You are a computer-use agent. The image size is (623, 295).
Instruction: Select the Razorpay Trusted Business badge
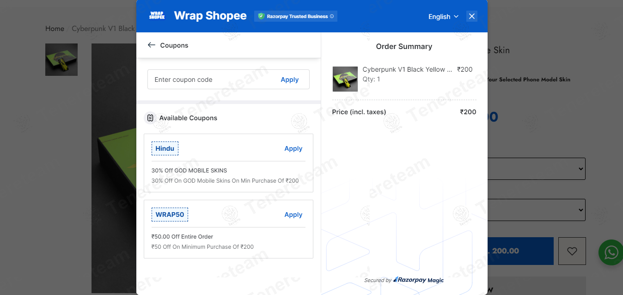tap(295, 16)
